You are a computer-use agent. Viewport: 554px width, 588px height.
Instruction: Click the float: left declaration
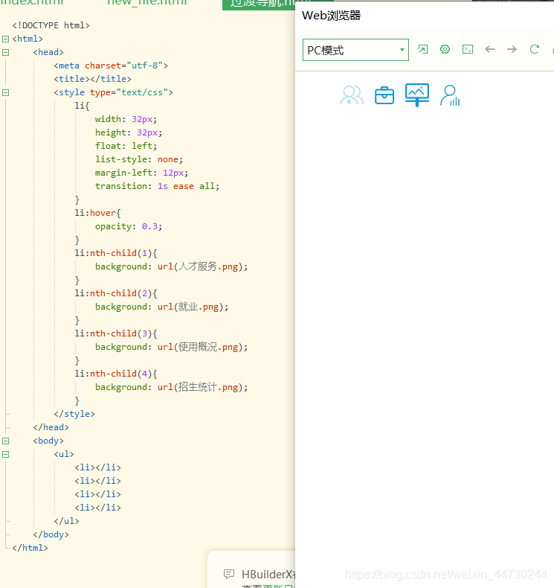click(x=126, y=146)
